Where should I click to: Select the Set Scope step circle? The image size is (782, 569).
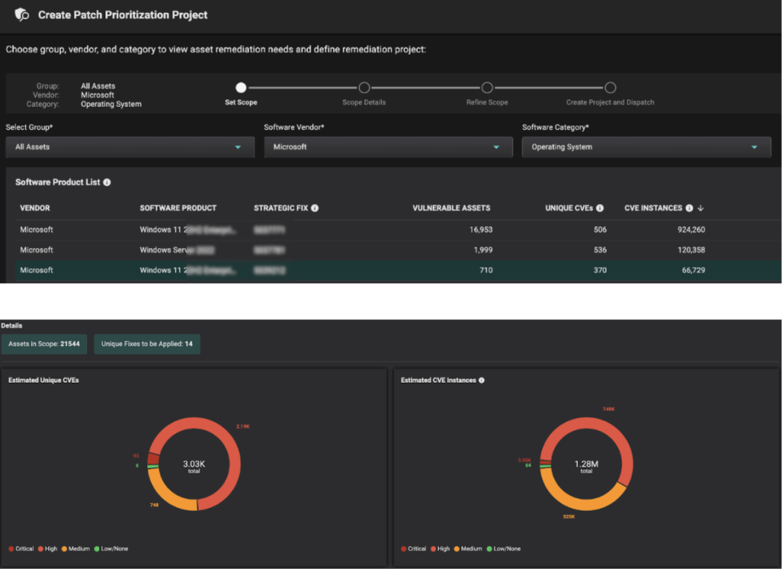click(x=241, y=88)
